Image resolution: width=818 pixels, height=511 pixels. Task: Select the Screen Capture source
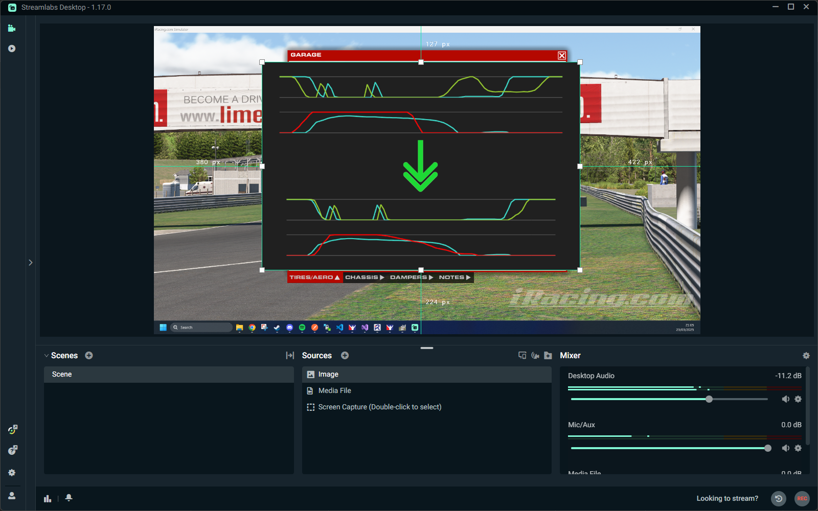[x=379, y=407]
